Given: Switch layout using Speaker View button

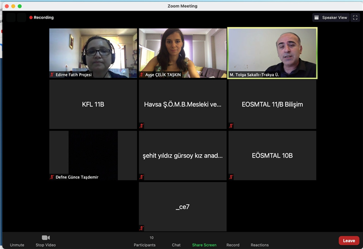Looking at the screenshot, I should 331,18.
